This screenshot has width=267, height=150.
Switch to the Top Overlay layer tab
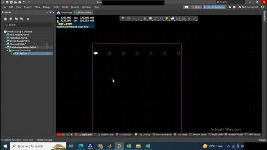(143, 135)
